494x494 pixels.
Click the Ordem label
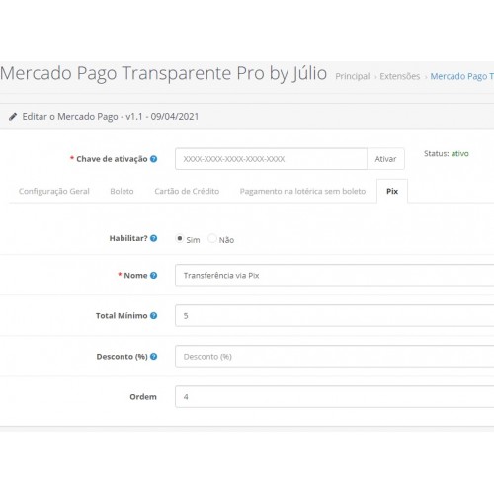[143, 397]
